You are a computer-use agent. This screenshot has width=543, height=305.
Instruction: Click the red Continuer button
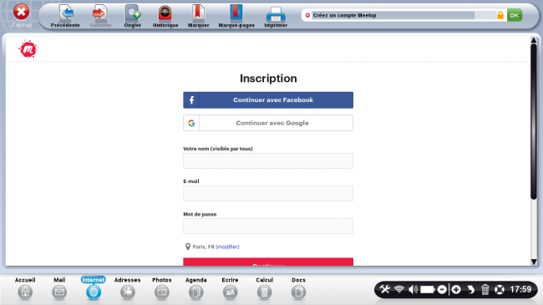tap(268, 262)
